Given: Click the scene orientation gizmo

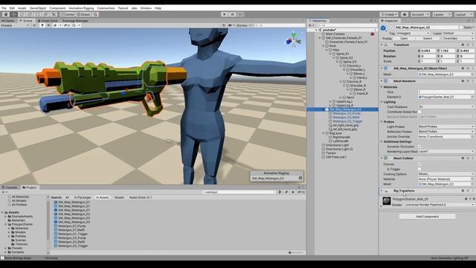Looking at the screenshot, I should (294, 39).
